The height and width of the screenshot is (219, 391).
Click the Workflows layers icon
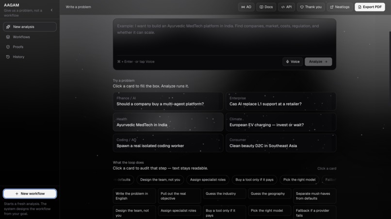(x=8, y=37)
